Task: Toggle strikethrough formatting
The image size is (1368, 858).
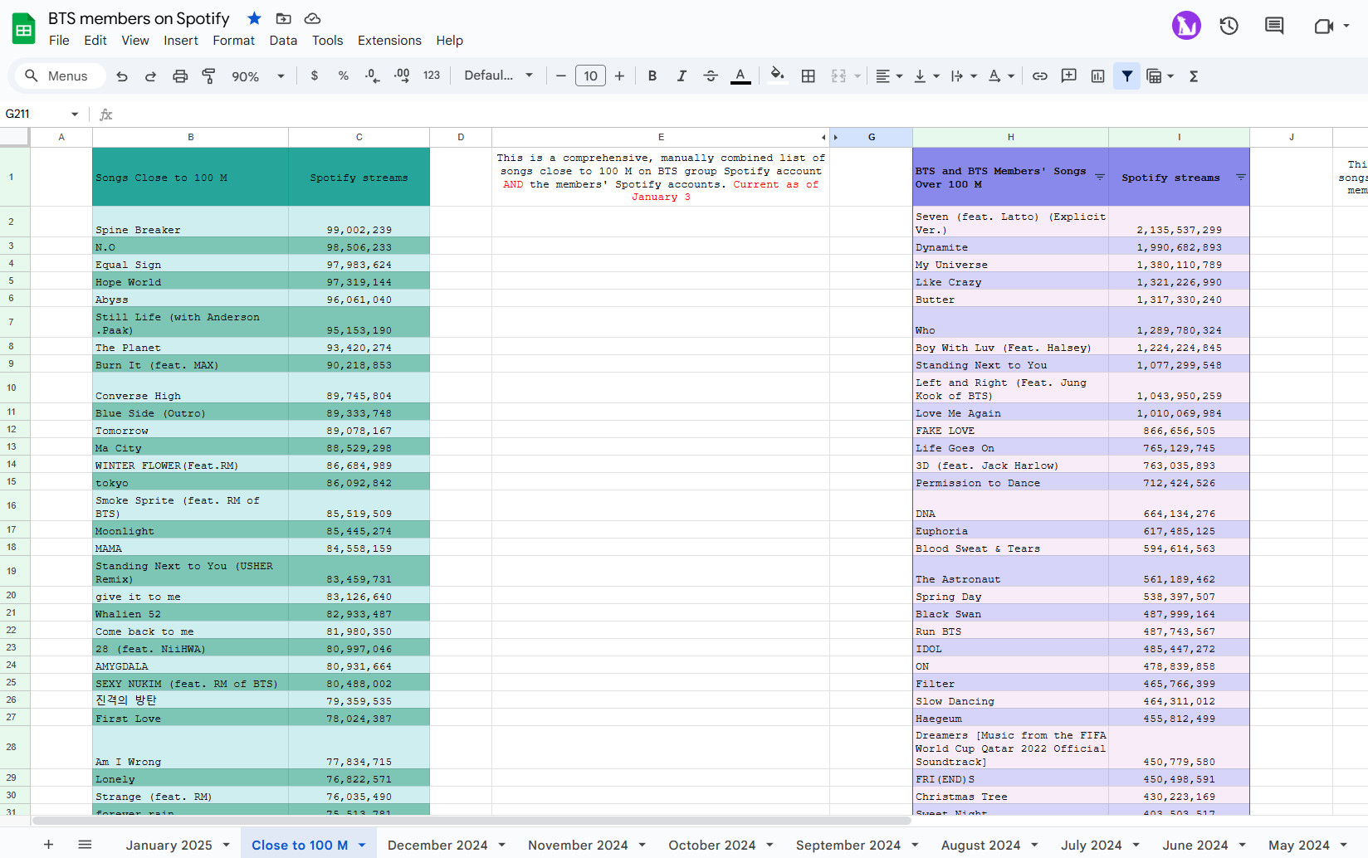Action: [x=711, y=76]
